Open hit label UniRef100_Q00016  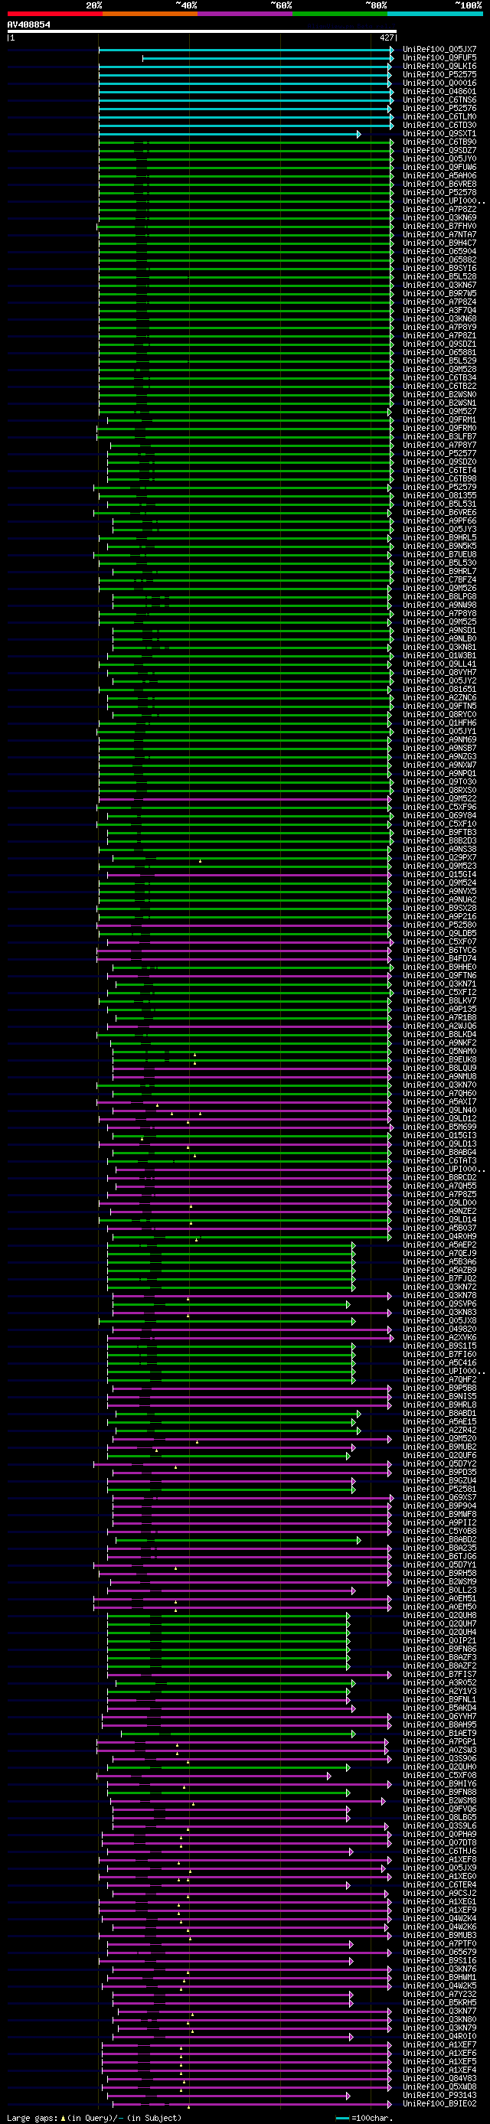[439, 83]
